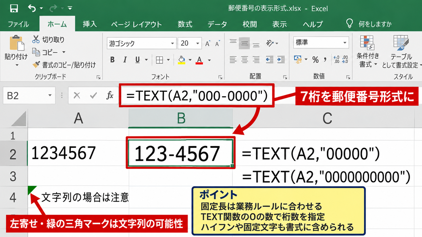This screenshot has height=237, width=422.
Task: Expand the 貼り付け options arrow
Action: point(17,65)
